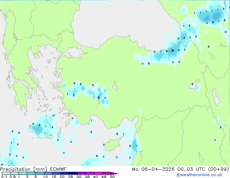The height and width of the screenshot is (178, 230).
Task: Click the '(00+99)' forecast offset text
Action: tap(218, 169)
